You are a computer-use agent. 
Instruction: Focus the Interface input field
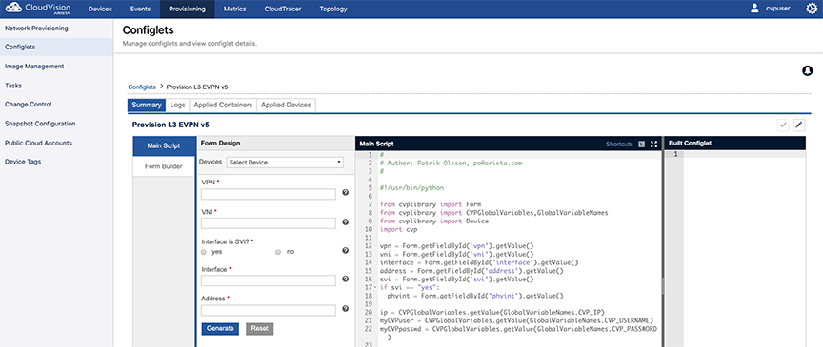269,281
